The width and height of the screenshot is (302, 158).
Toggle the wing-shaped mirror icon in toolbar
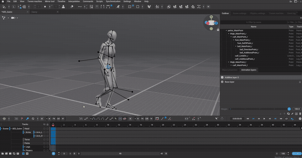tap(149, 7)
